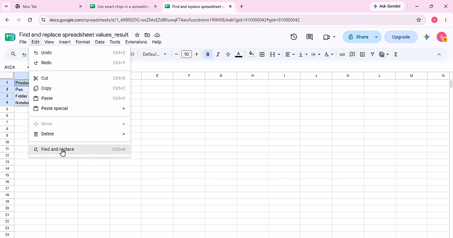Open the fill color picker
The width and height of the screenshot is (453, 238).
251,54
